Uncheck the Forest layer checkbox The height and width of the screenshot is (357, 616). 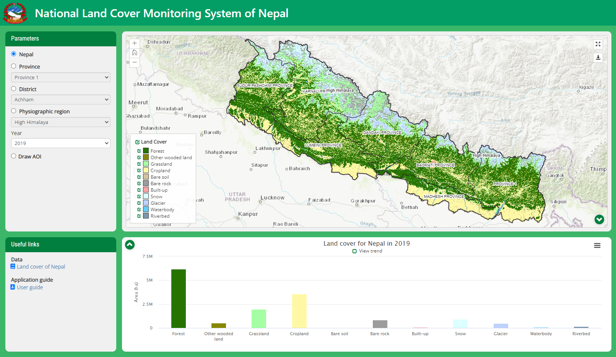coord(139,151)
